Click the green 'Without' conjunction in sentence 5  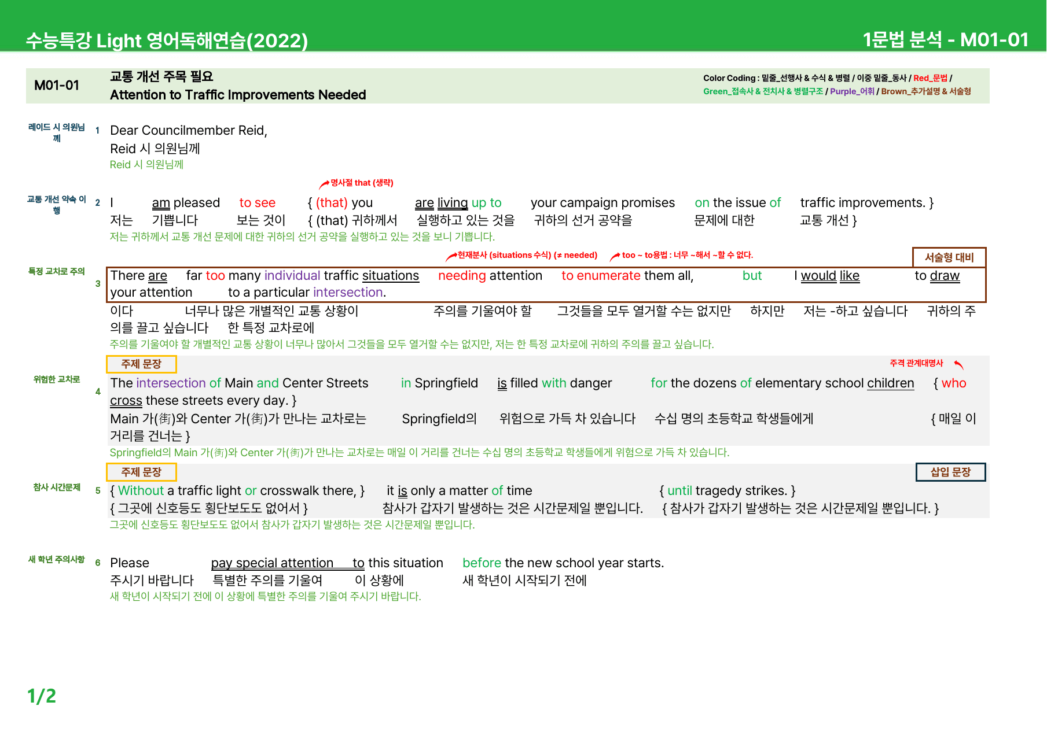point(141,490)
